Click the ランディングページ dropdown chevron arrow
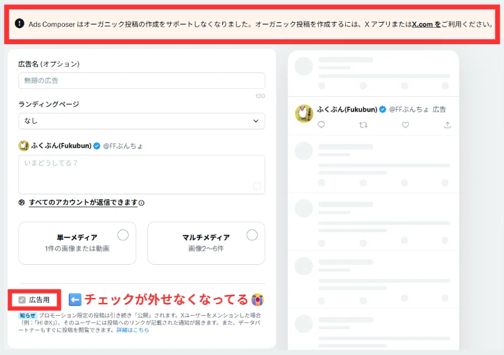 coord(256,121)
